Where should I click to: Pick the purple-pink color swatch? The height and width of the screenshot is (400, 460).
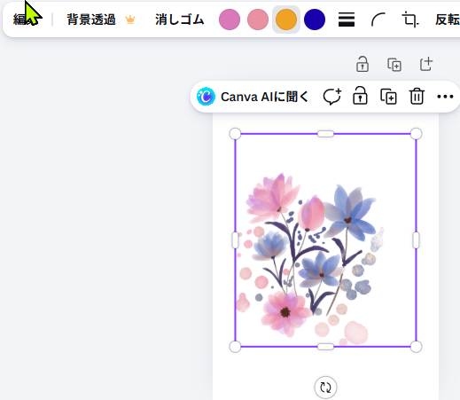point(230,20)
